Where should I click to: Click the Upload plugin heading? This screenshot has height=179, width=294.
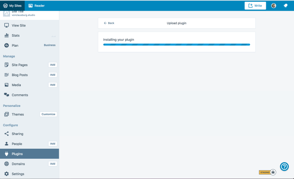[177, 23]
